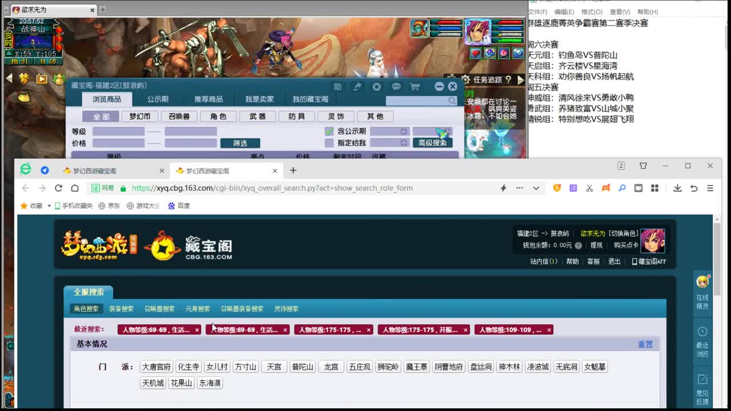Click the undo closed-tab arrow icon
Viewport: 731px width, 411px height.
pos(694,188)
